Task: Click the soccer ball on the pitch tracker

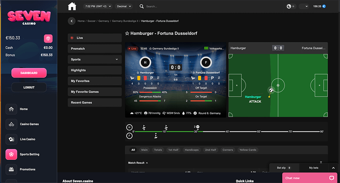Action: click(271, 90)
